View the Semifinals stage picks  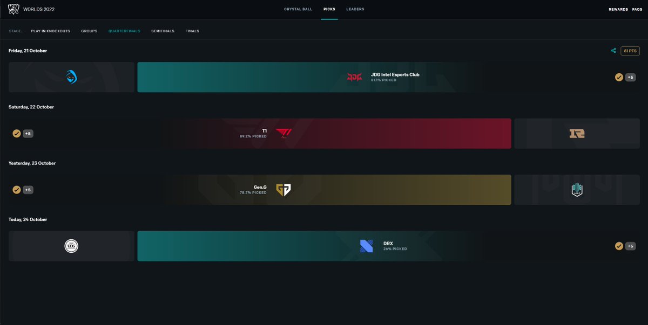pyautogui.click(x=163, y=31)
